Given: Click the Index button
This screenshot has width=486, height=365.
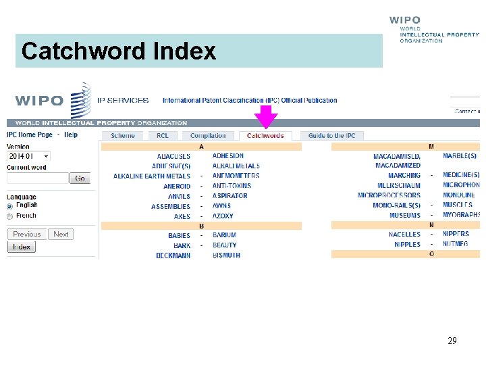Looking at the screenshot, I should click(x=22, y=247).
